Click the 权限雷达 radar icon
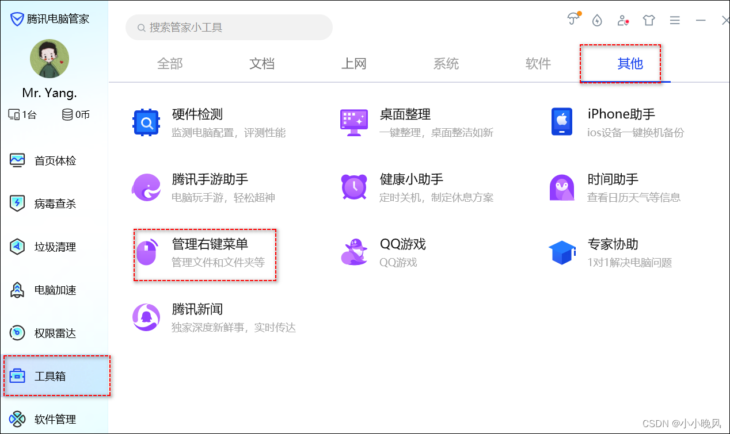 (17, 333)
